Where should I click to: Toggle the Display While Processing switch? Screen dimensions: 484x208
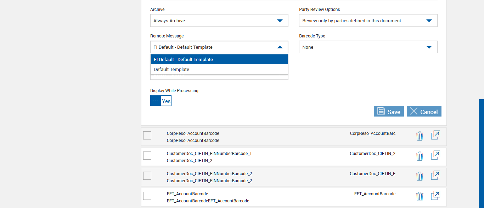click(x=161, y=101)
